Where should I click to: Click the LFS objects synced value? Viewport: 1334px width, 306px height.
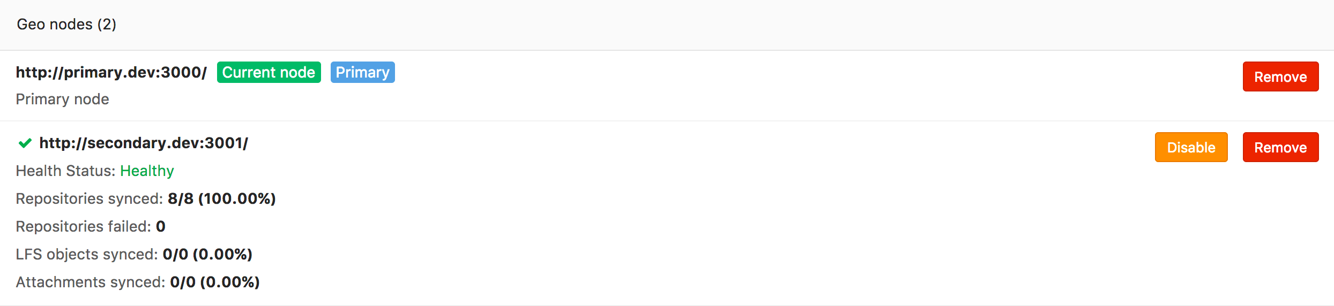click(x=207, y=255)
